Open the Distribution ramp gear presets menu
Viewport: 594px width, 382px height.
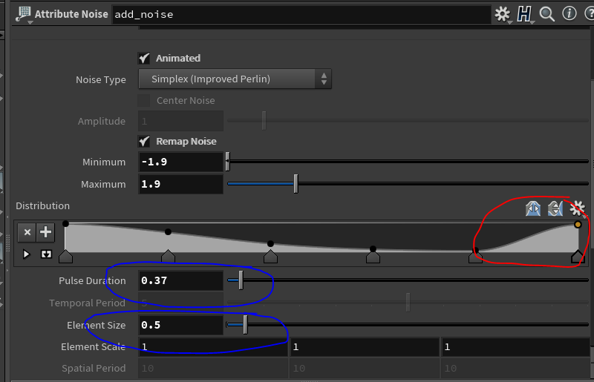tap(577, 208)
